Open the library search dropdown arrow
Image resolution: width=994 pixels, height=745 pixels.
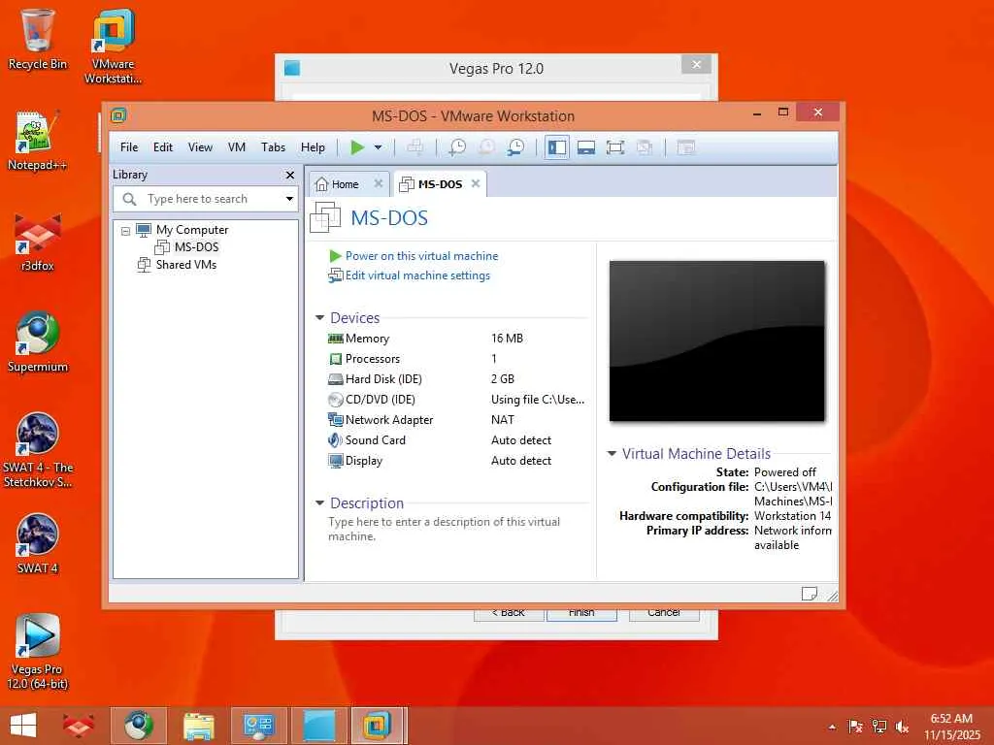click(289, 199)
